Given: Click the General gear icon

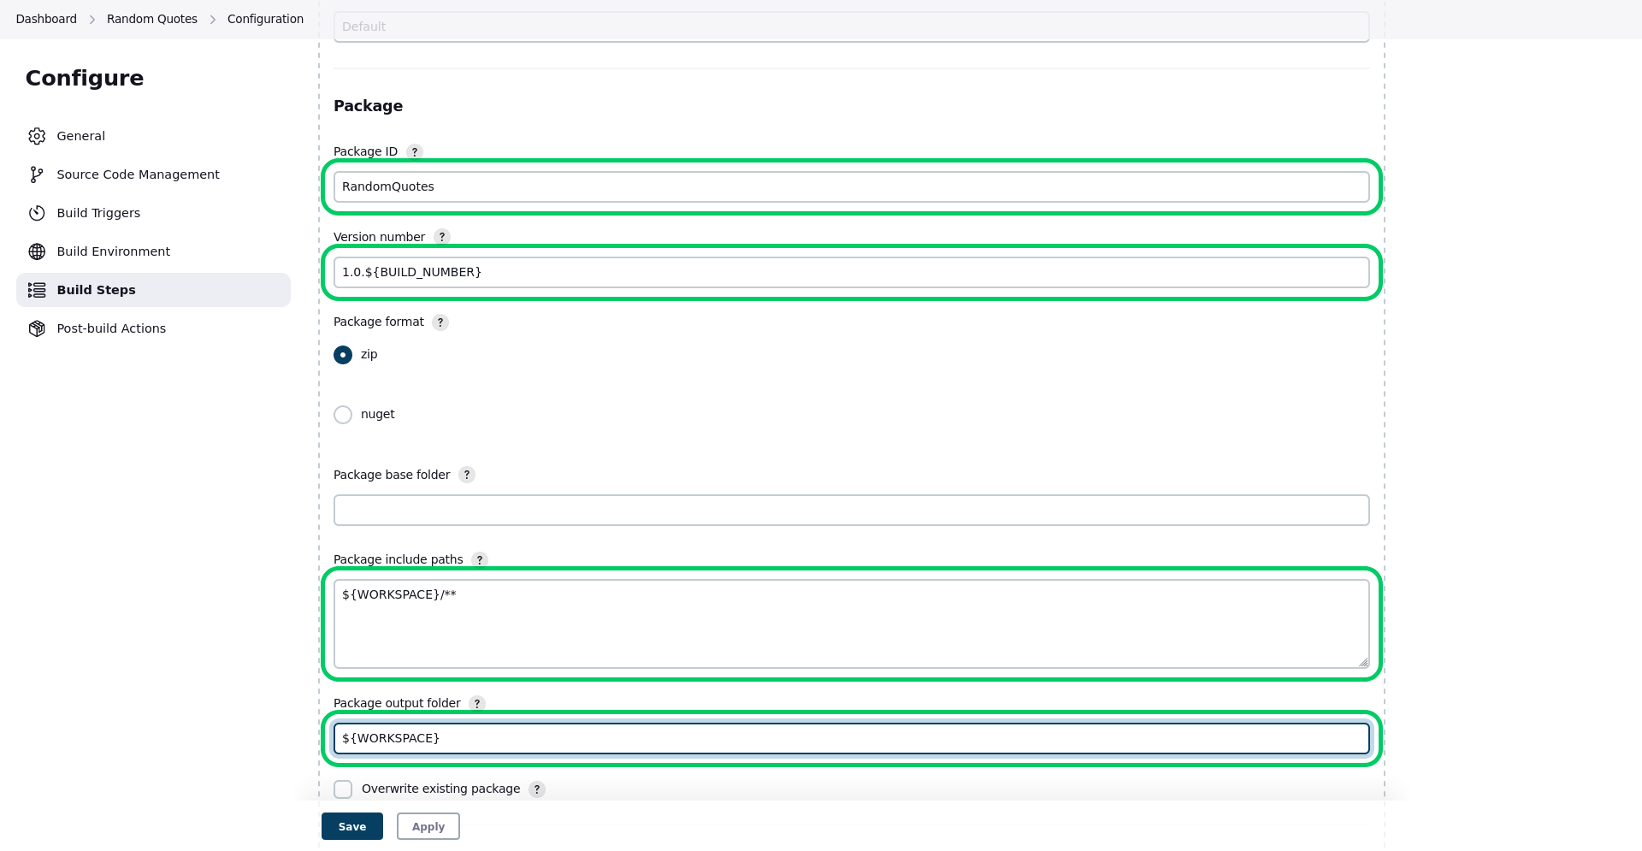Looking at the screenshot, I should (x=37, y=136).
